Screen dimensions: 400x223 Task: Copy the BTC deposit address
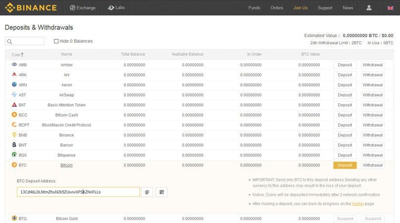[147, 192]
